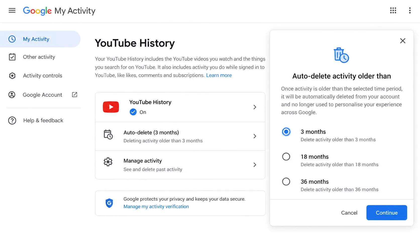420x236 pixels.
Task: Cancel the auto-delete dialog
Action: [349, 213]
